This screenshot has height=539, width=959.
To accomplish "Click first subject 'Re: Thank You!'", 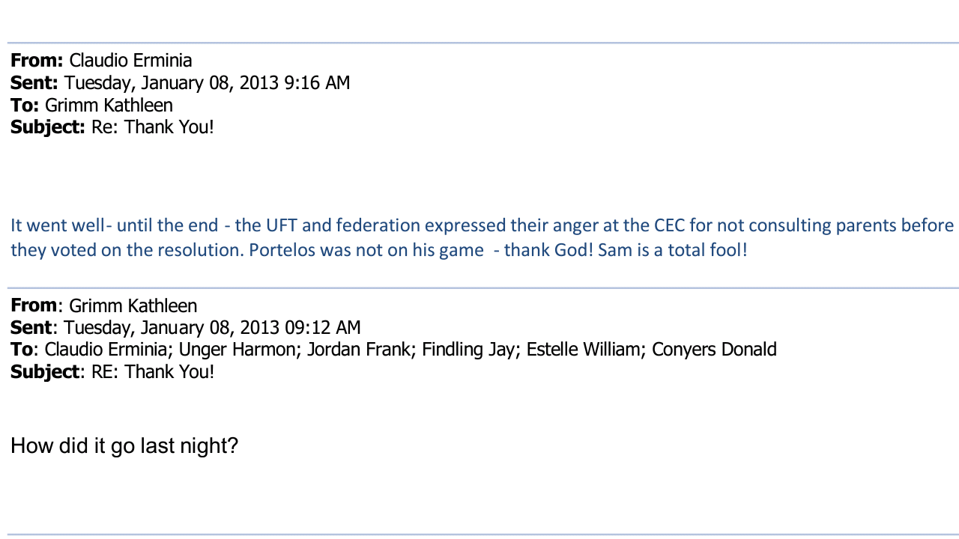I will [x=153, y=127].
